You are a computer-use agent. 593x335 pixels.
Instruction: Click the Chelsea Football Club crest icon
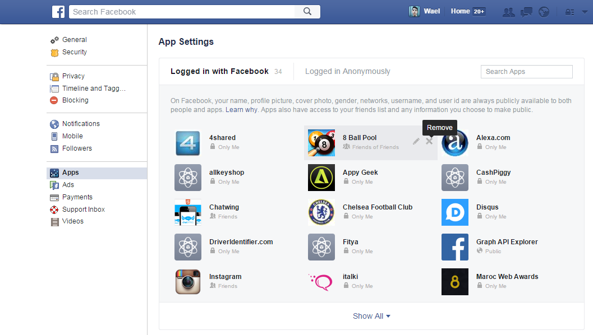coord(321,212)
